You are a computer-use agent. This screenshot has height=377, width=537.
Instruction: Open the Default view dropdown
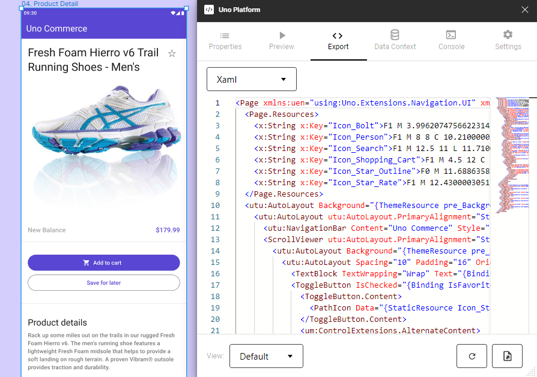point(266,356)
